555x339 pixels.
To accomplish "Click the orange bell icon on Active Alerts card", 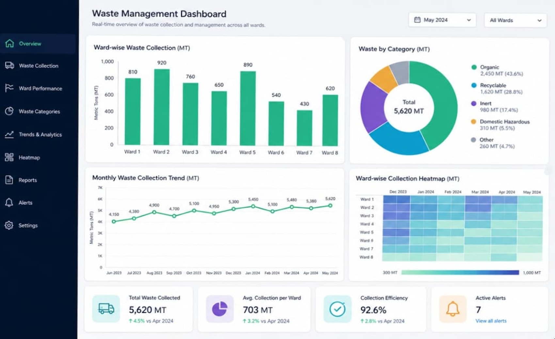I will (x=453, y=309).
